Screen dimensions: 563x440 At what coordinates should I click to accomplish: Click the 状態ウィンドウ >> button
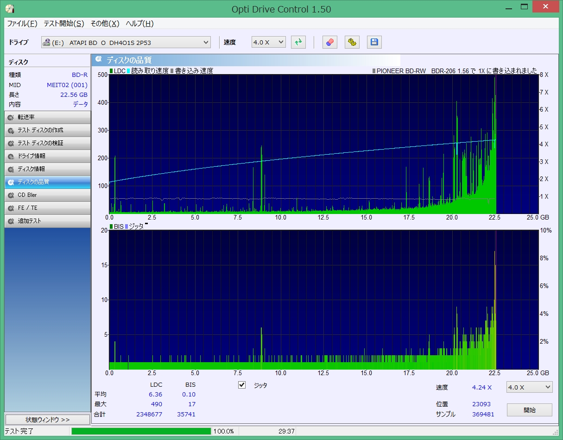47,420
